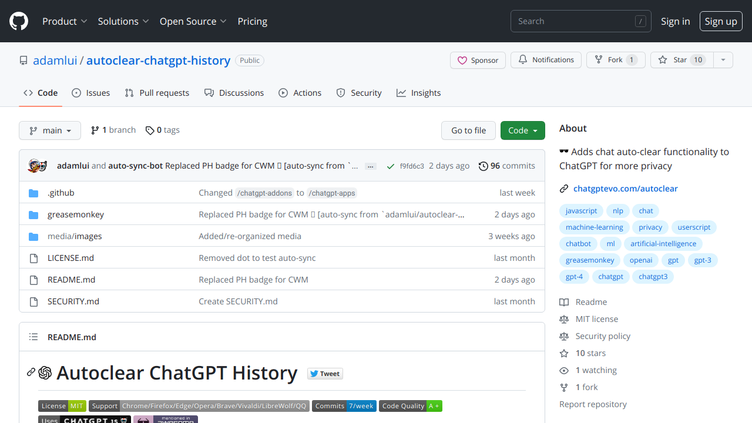Open SECURITY.md file
Image resolution: width=752 pixels, height=423 pixels.
(73, 301)
